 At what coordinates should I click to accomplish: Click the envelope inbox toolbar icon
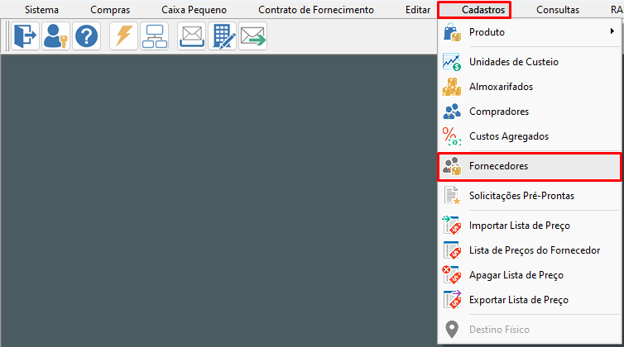tap(191, 36)
